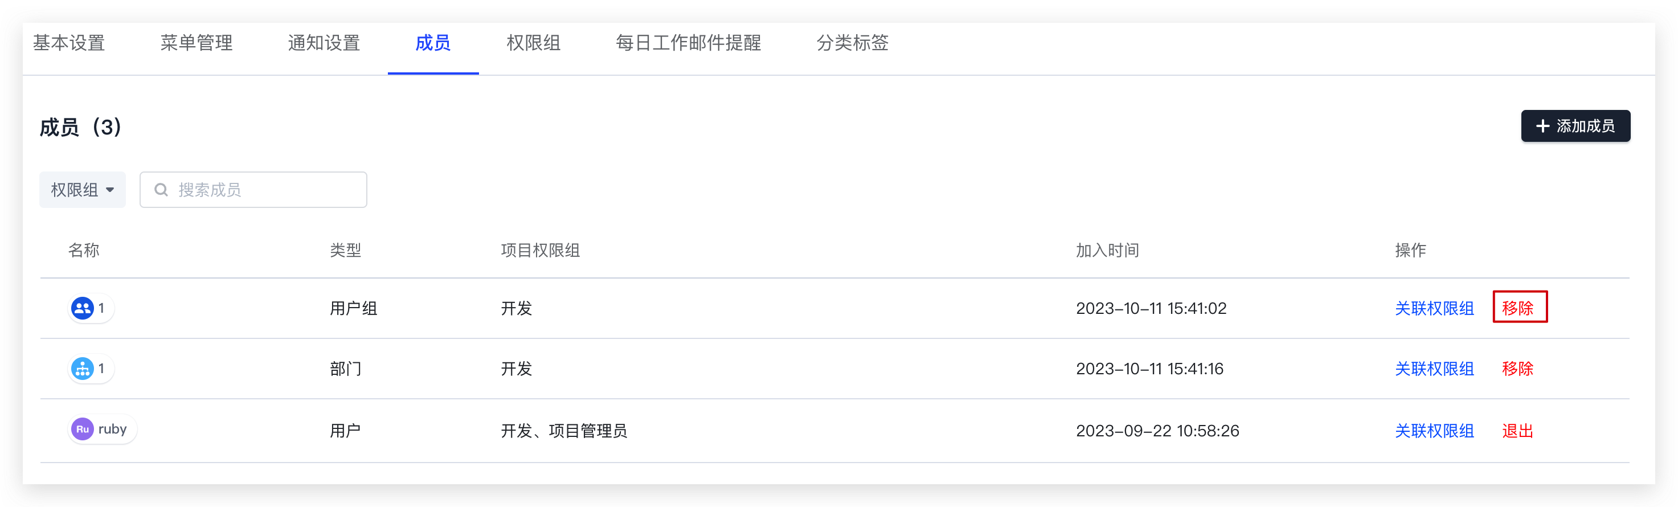The width and height of the screenshot is (1678, 507).
Task: Click the user group avatar icon
Action: coord(82,308)
